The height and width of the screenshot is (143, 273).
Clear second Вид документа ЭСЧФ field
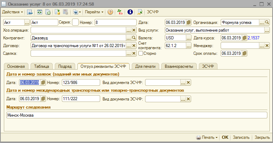188,99
